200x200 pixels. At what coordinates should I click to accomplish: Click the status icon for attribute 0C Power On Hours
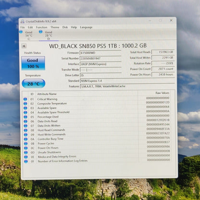click(x=26, y=148)
